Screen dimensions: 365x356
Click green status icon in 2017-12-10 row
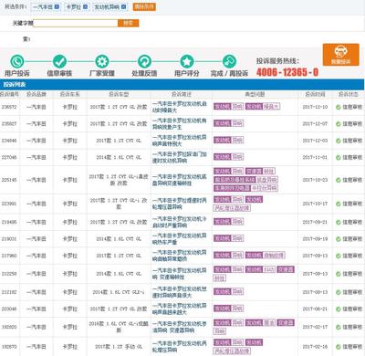338,107
